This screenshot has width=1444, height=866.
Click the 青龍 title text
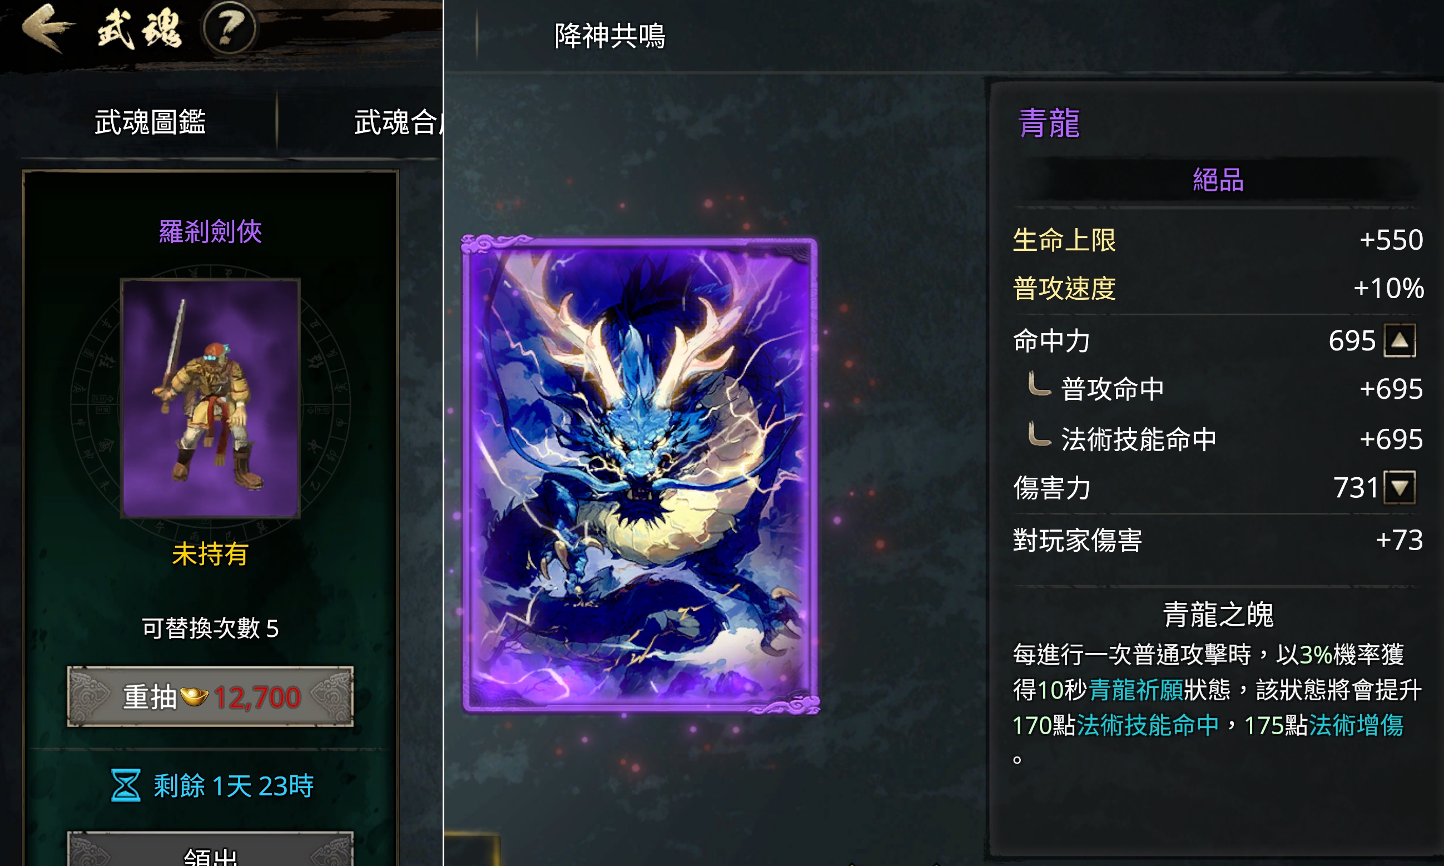[x=1049, y=123]
